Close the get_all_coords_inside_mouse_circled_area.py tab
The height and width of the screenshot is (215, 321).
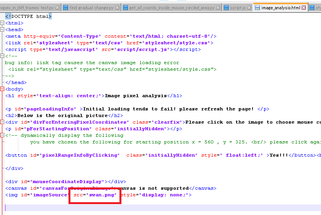coord(218,8)
